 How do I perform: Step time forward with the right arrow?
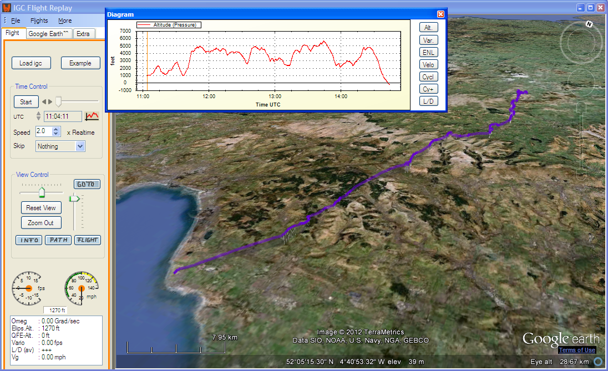coord(51,102)
